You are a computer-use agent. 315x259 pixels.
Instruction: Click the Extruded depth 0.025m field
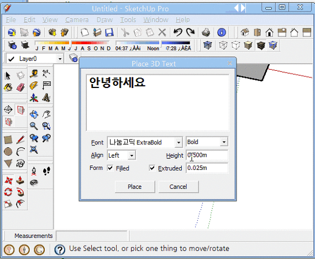point(207,168)
